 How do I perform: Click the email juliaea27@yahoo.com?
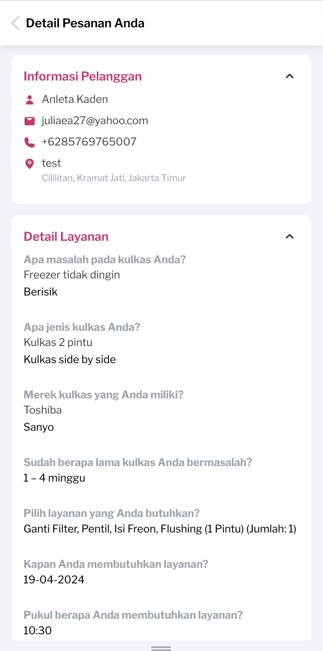pos(95,121)
